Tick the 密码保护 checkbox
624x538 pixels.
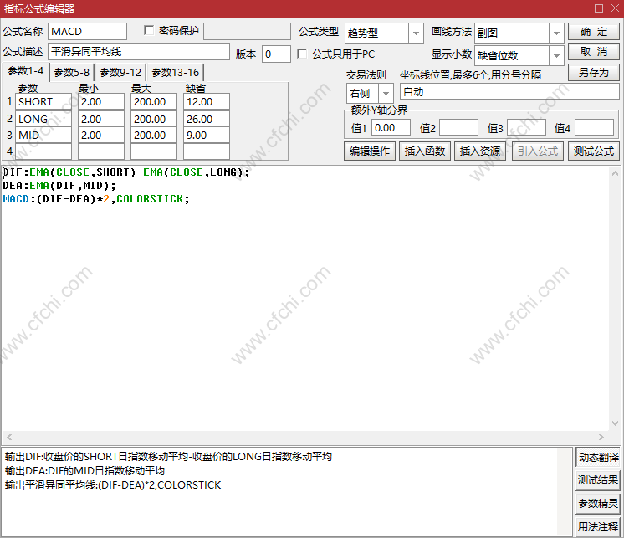click(149, 31)
